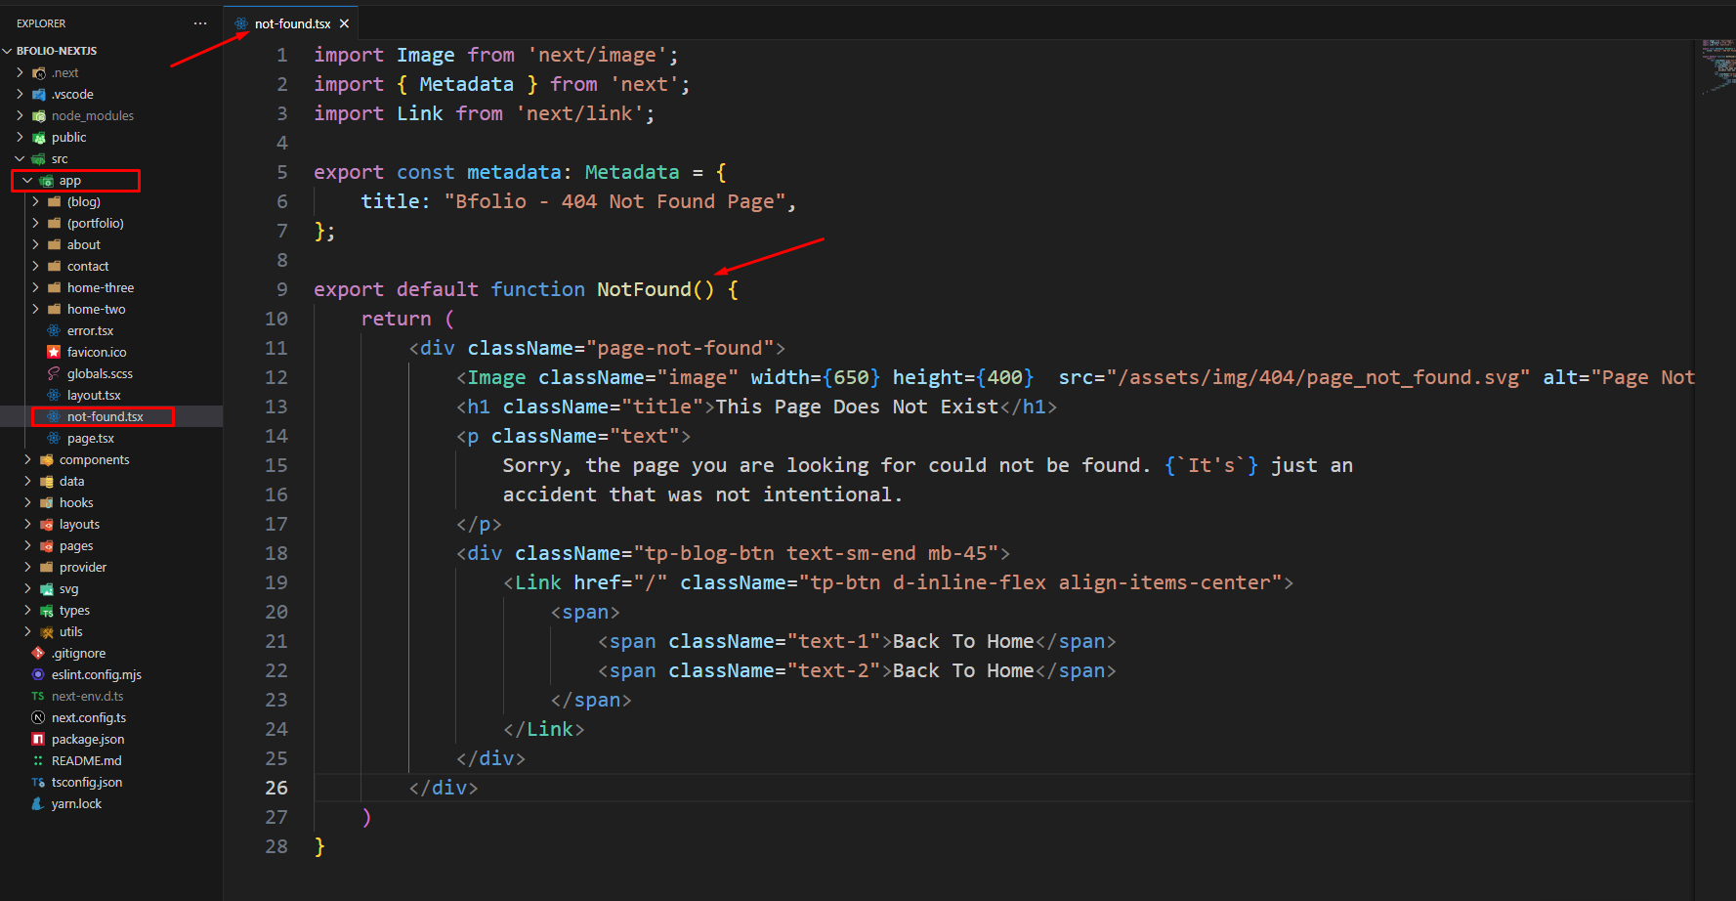The image size is (1736, 901).
Task: Click the globals.scss Sass icon
Action: 54,373
